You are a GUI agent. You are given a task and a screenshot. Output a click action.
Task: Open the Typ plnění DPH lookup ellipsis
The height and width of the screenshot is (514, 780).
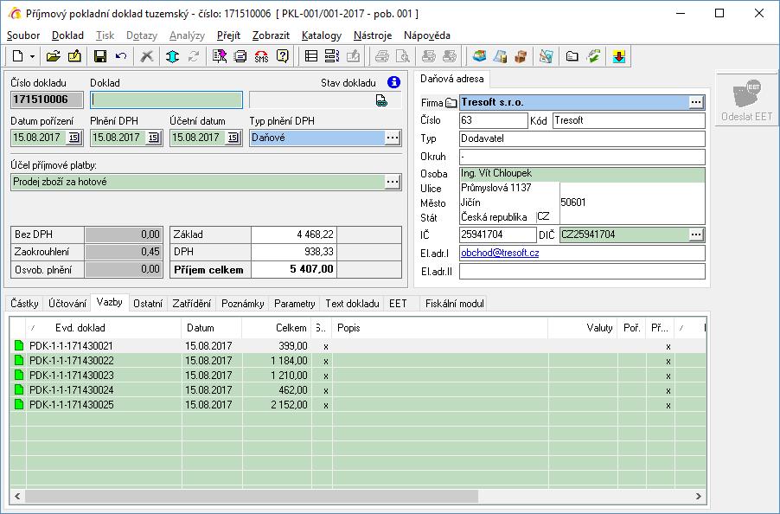click(x=393, y=138)
